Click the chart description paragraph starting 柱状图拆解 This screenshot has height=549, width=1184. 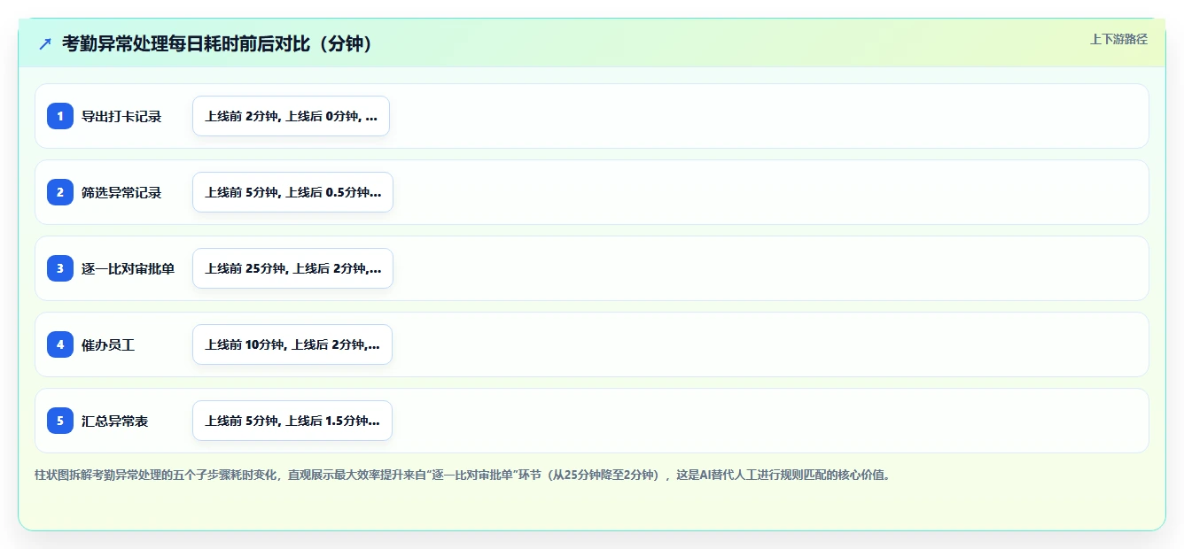coord(462,475)
